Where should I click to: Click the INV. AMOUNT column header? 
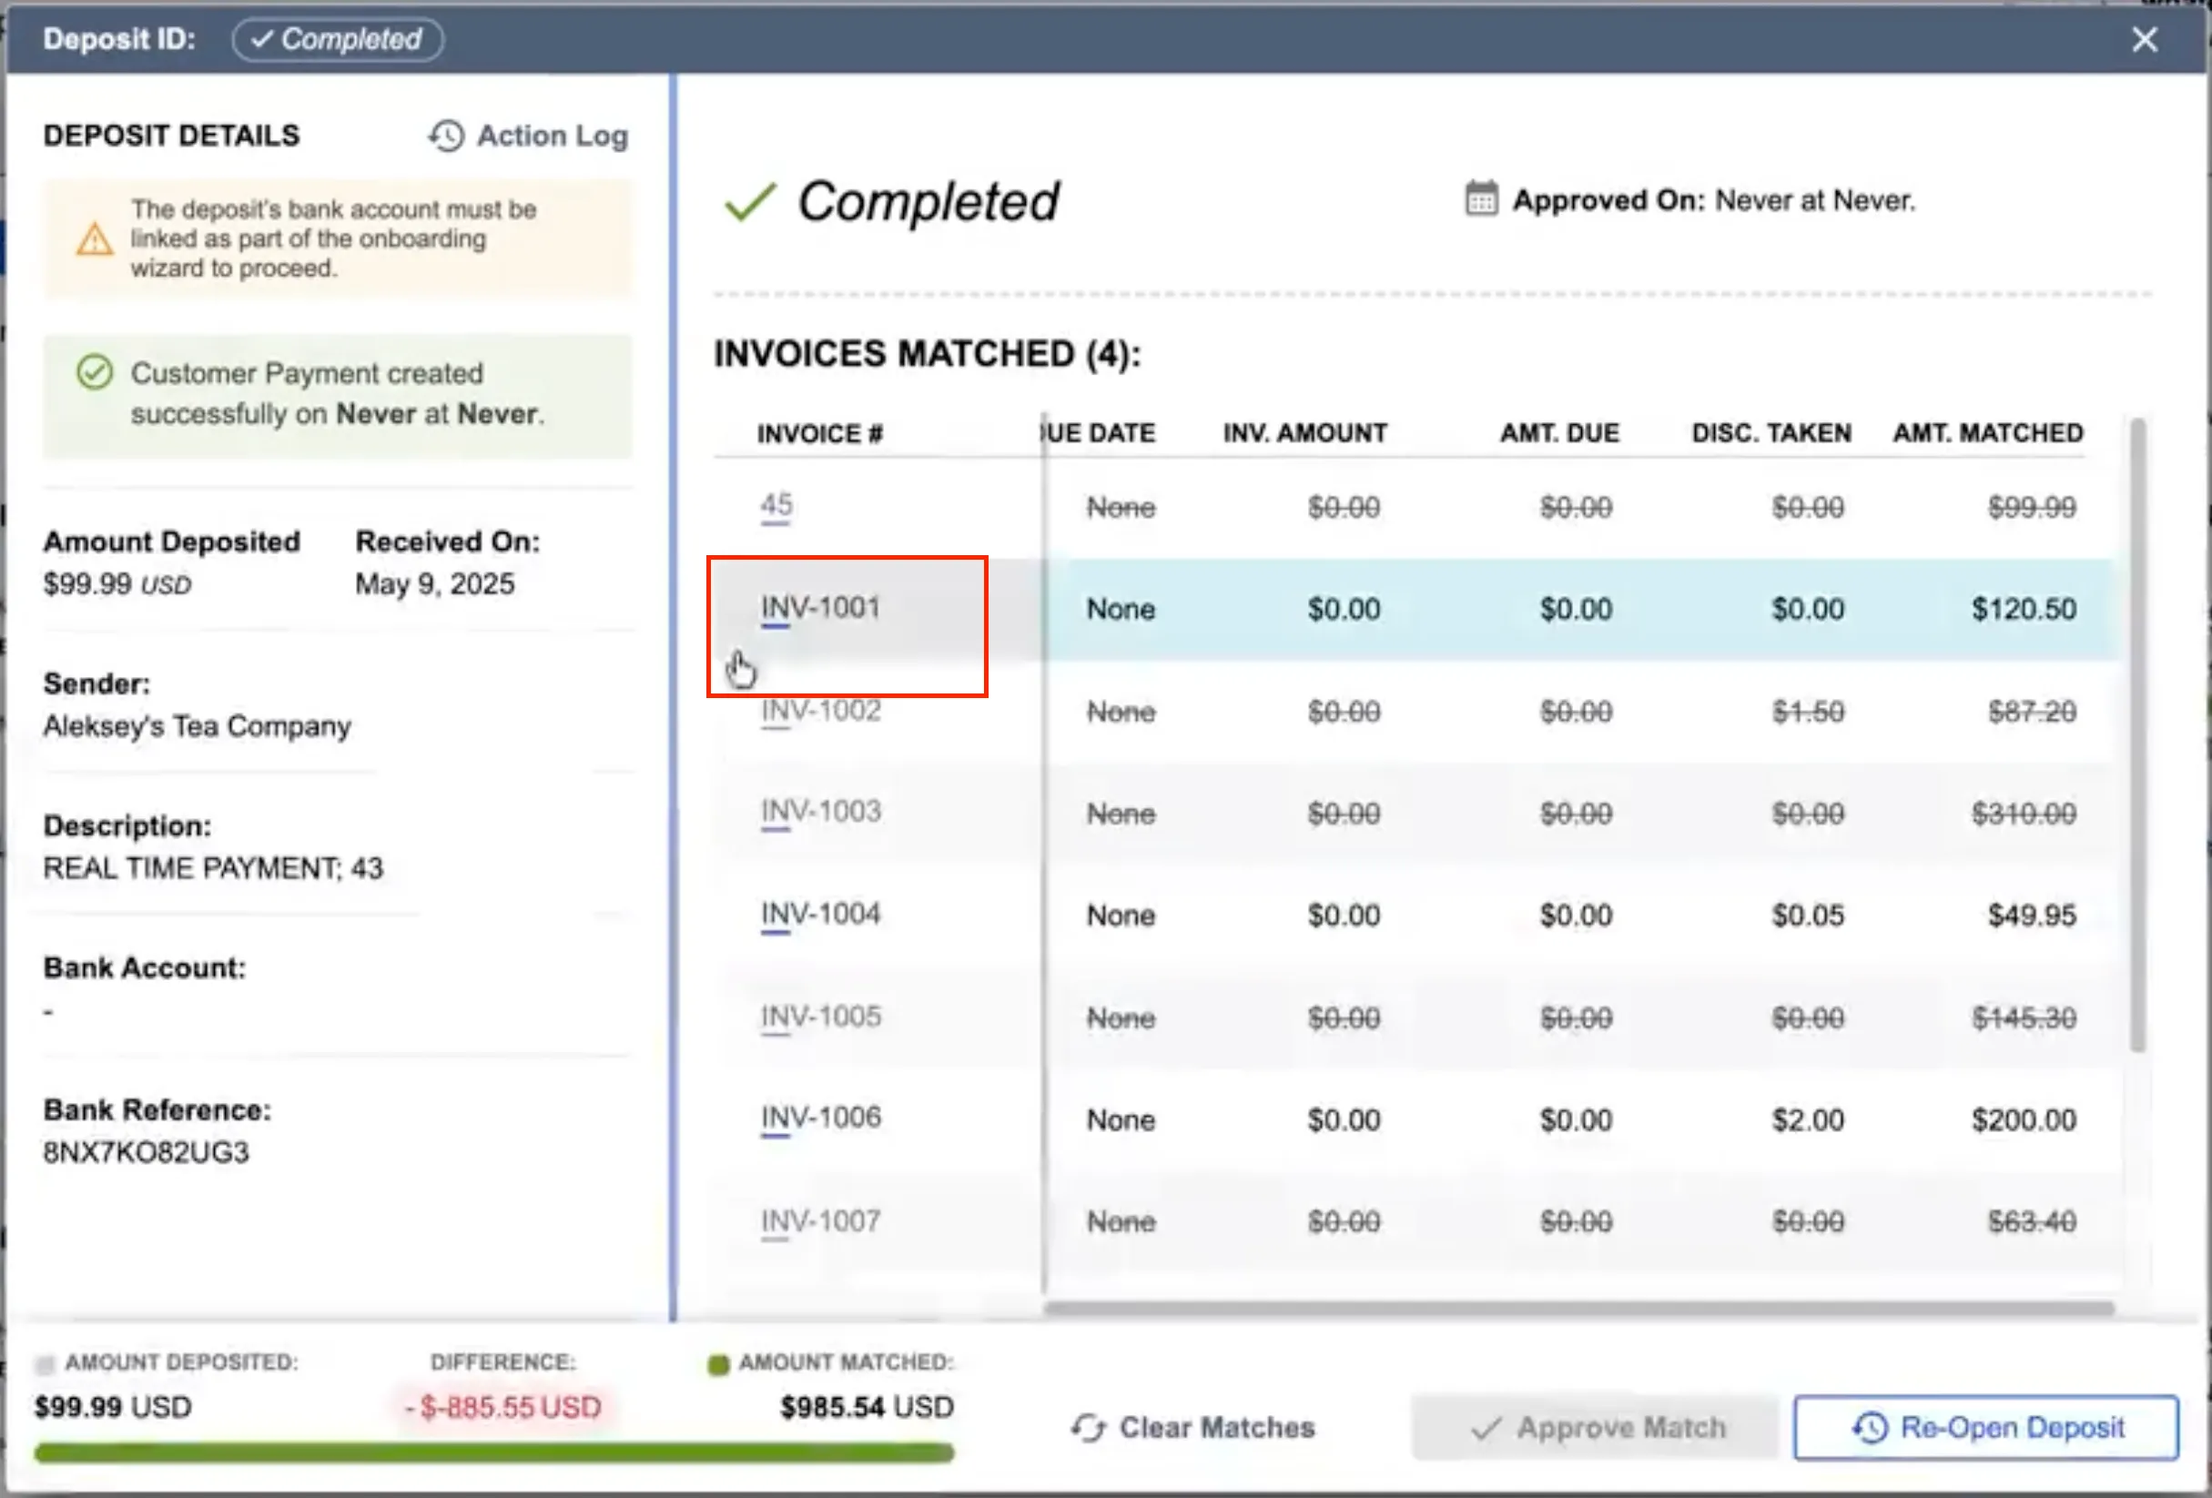coord(1305,433)
